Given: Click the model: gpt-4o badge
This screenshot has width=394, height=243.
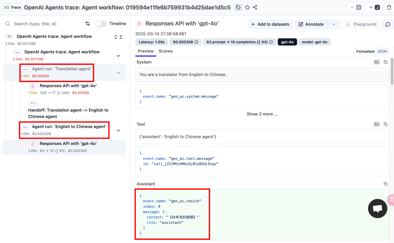Looking at the screenshot, I should pos(314,42).
